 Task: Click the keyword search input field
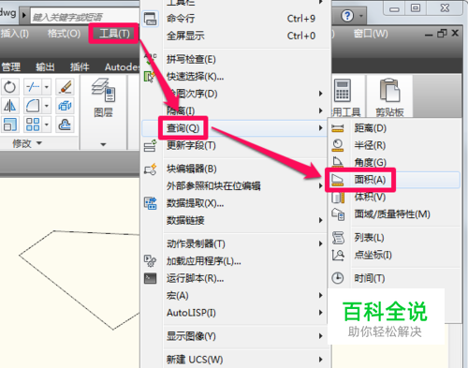pos(84,16)
